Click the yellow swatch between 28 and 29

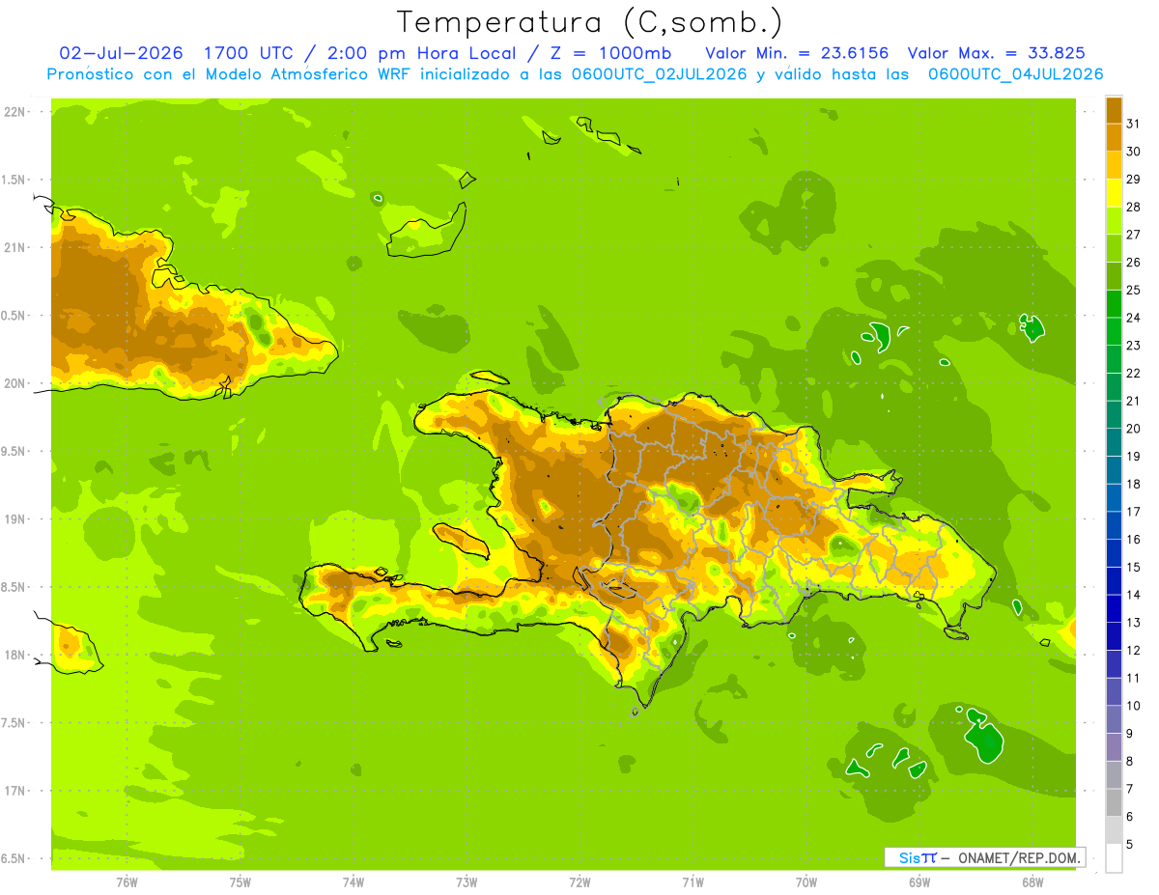click(x=1114, y=193)
